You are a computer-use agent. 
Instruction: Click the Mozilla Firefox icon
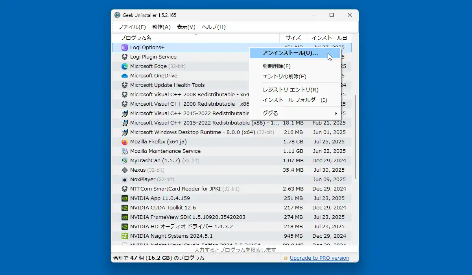pos(125,142)
